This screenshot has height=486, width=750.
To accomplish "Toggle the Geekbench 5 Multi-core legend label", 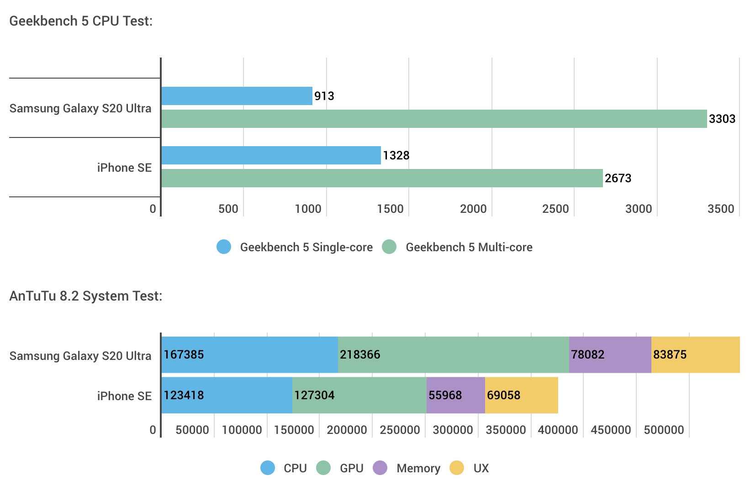I will pyautogui.click(x=469, y=247).
